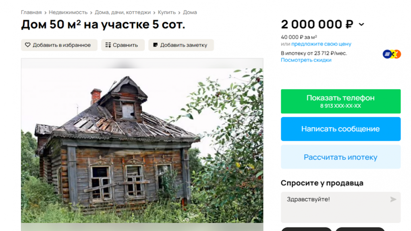Go to the Недвижимость breadcrumb
411x231 pixels.
point(68,12)
